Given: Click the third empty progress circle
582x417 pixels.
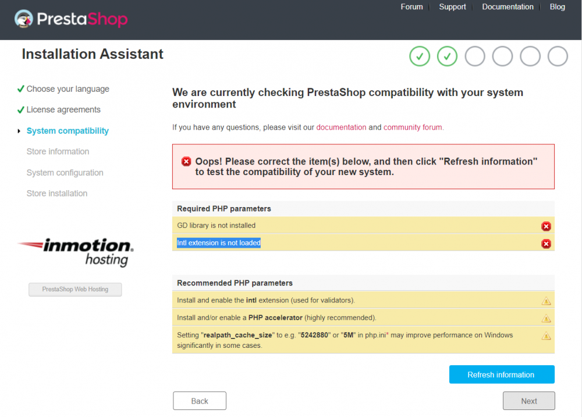Looking at the screenshot, I should tap(475, 56).
